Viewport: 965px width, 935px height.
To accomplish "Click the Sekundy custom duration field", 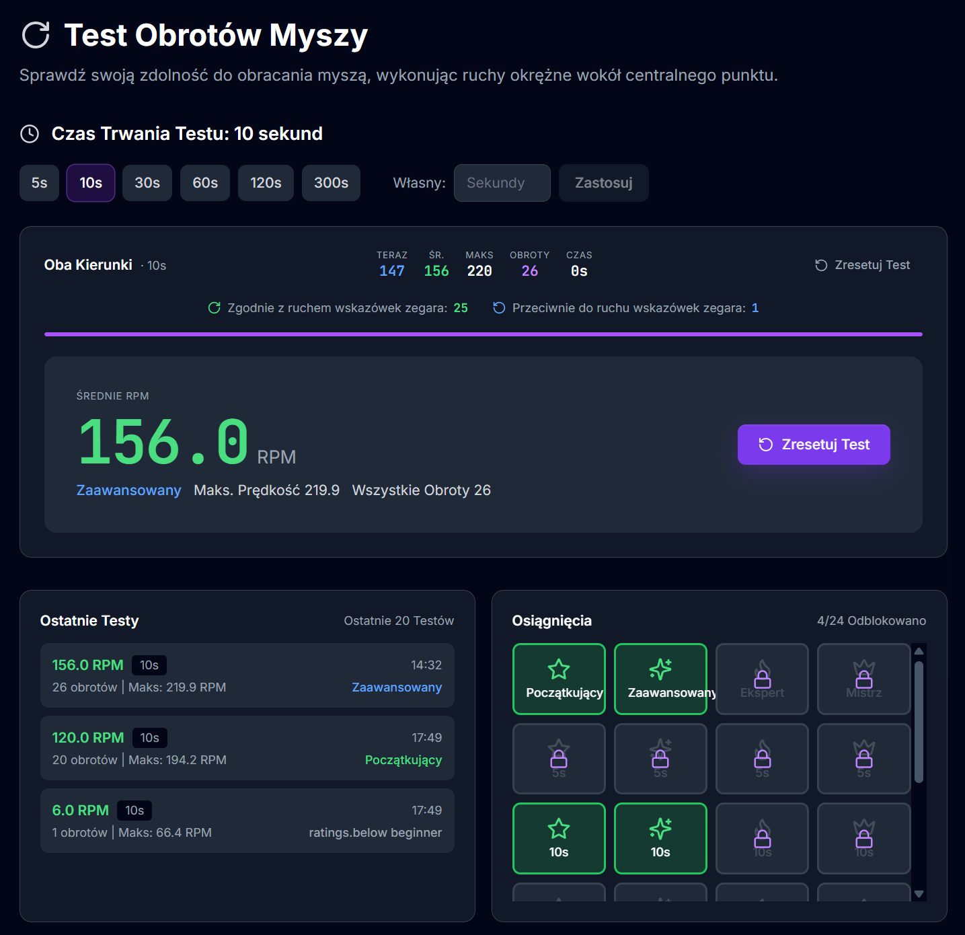I will pyautogui.click(x=502, y=183).
